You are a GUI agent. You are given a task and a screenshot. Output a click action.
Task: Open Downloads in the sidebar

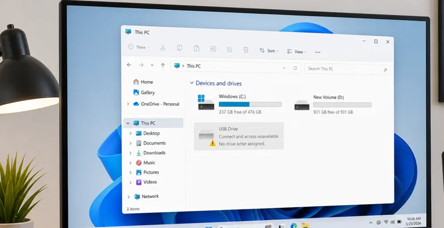(151, 153)
